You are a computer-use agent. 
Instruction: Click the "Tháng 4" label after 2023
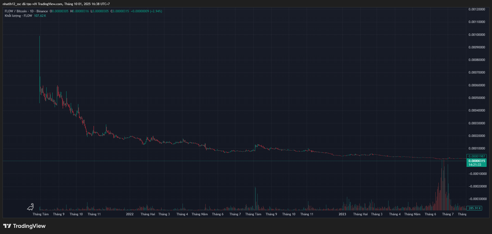(395, 214)
